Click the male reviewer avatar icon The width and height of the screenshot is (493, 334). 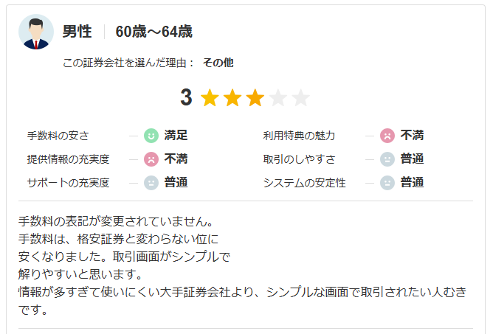coord(35,32)
